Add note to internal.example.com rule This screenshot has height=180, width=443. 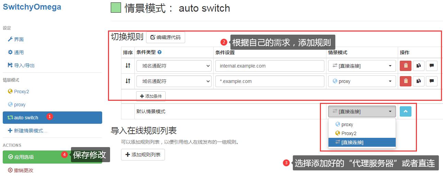pos(432,66)
